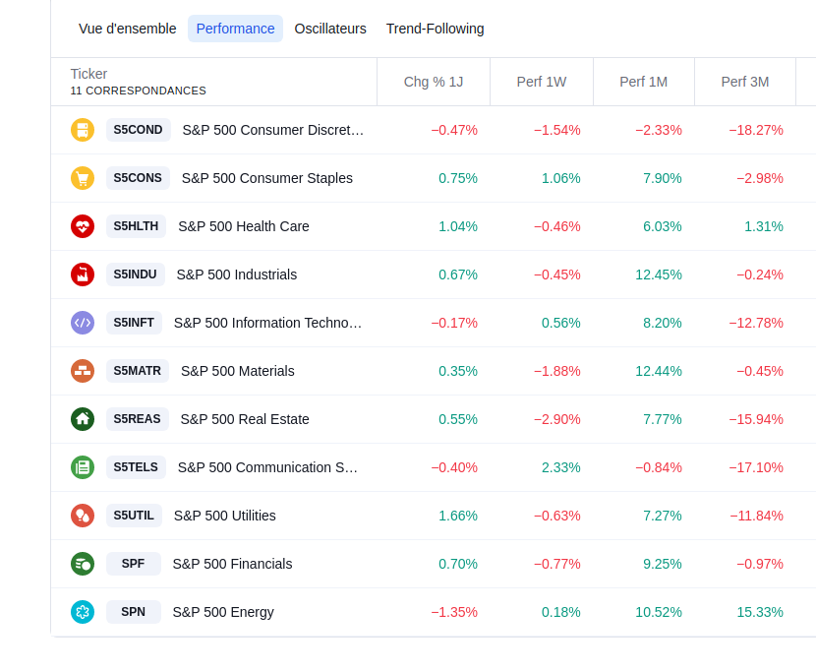Click the Financials sector icon
This screenshot has width=816, height=671.
click(x=83, y=564)
